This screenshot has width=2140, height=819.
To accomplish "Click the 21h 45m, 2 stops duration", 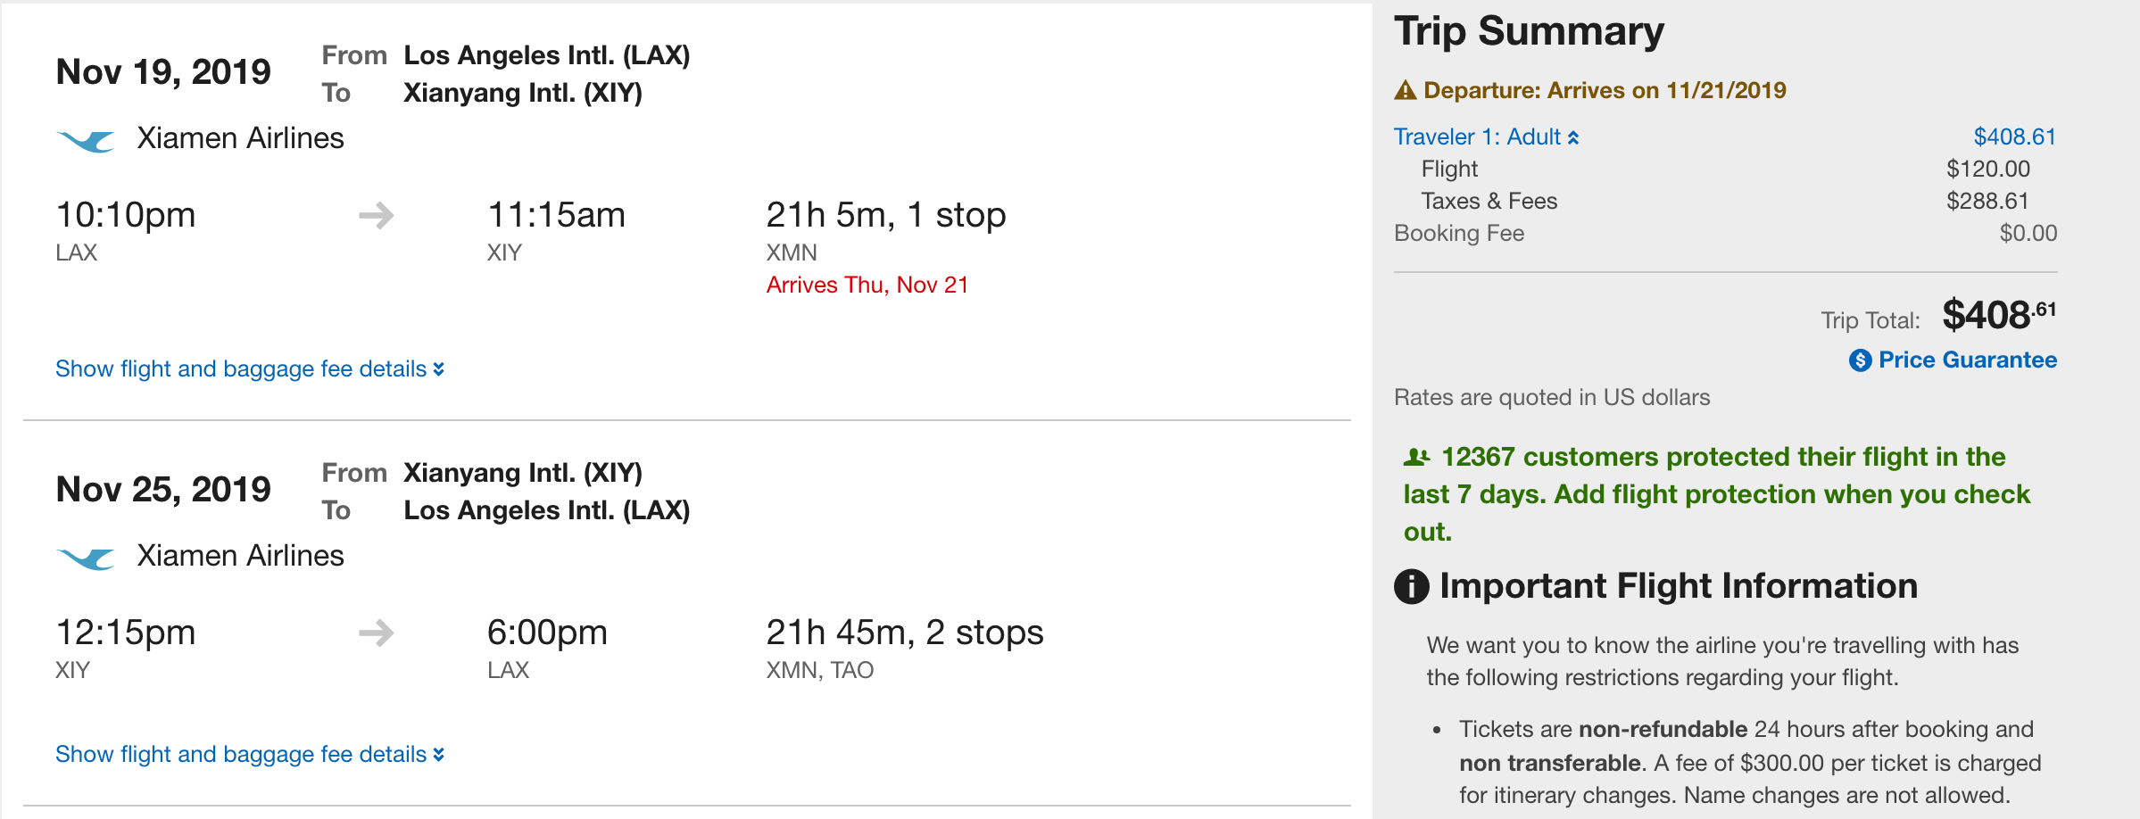I will point(904,633).
